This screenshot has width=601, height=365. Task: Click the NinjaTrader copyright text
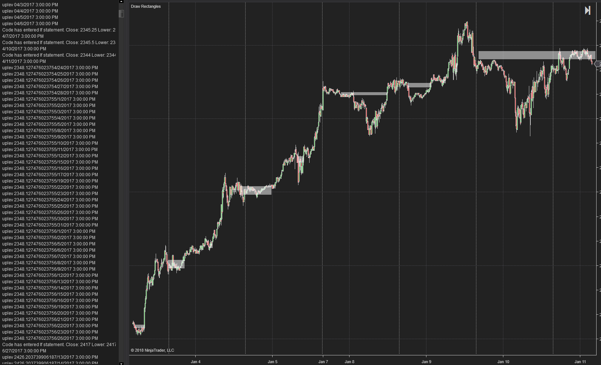pyautogui.click(x=152, y=350)
